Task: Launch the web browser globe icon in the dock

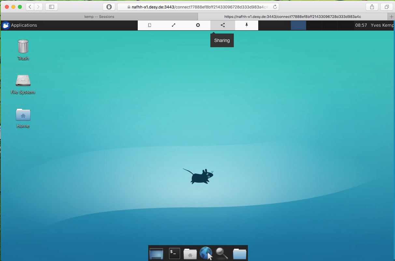Action: (x=206, y=253)
